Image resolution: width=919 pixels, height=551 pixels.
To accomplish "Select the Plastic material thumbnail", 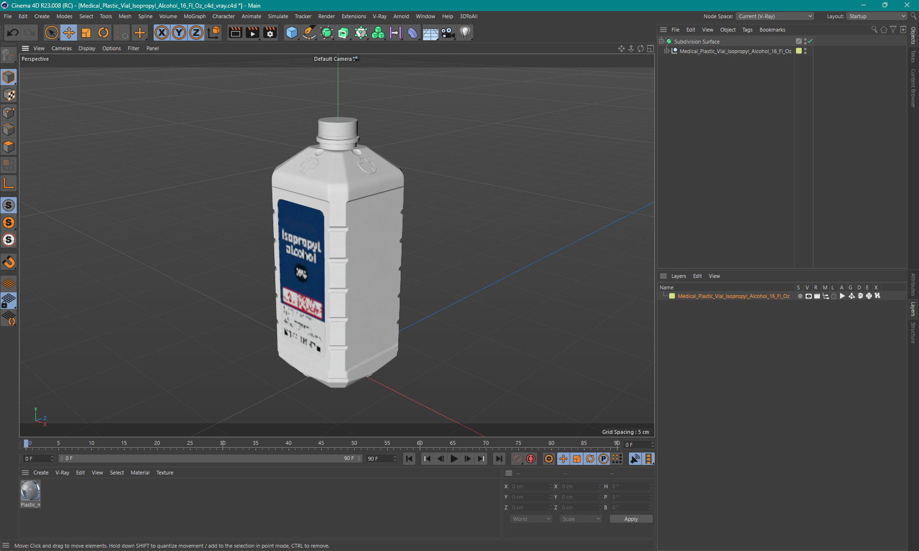I will tap(30, 491).
